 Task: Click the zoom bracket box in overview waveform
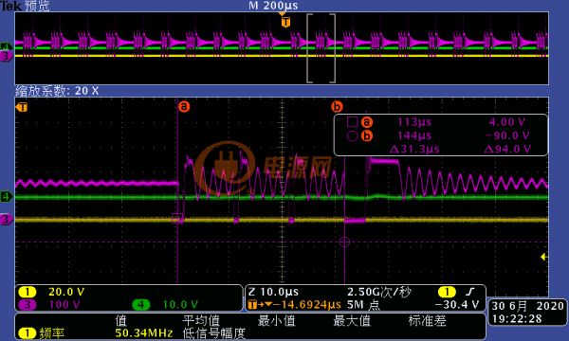[x=321, y=48]
